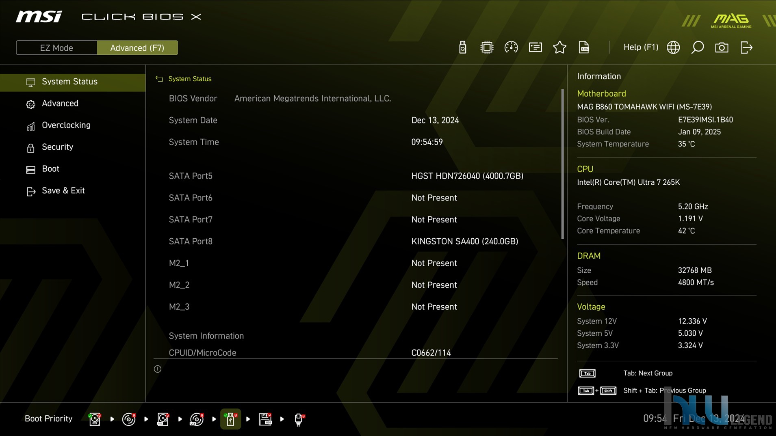This screenshot has height=436, width=776.
Task: Open the Boot sidebar menu
Action: 73,169
